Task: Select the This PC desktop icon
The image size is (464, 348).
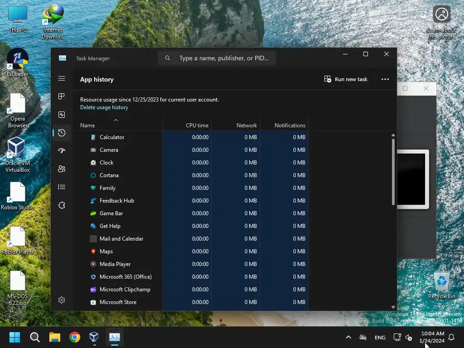Action: coord(18,19)
